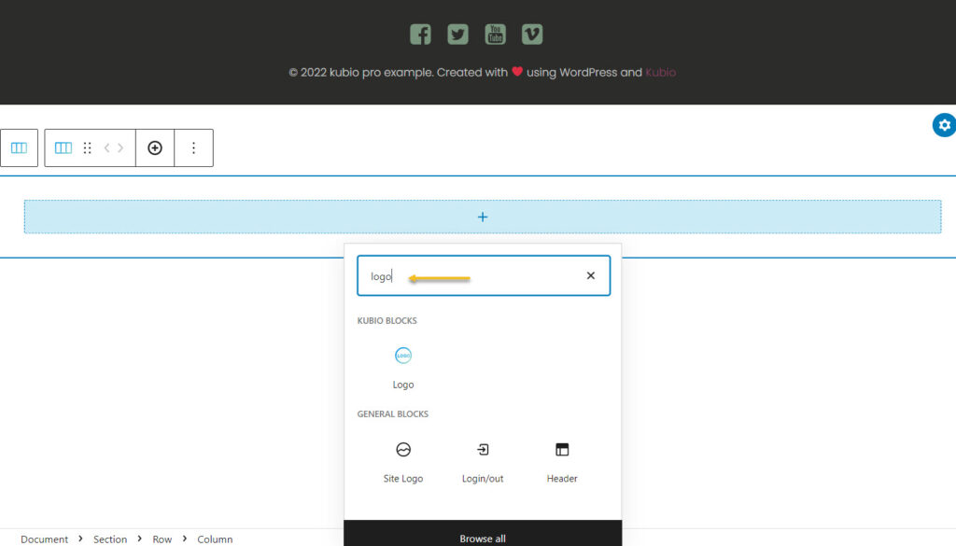956x546 pixels.
Task: Open the Kubio settings gear icon
Action: (943, 125)
